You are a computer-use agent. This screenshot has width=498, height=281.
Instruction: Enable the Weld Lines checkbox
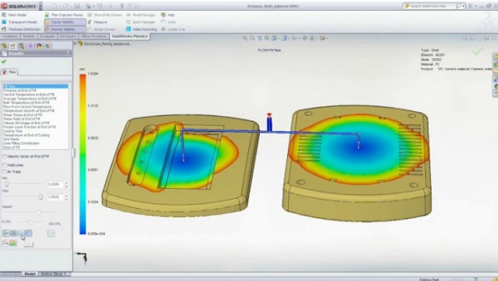[5, 165]
